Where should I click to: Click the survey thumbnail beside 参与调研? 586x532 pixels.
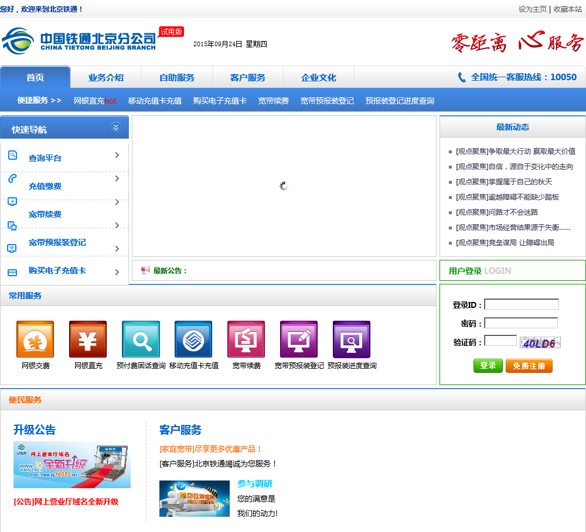tap(195, 499)
